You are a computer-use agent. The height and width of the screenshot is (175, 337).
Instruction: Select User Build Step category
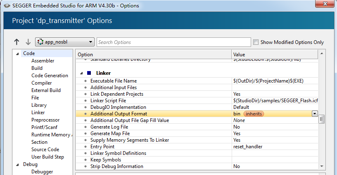click(47, 157)
